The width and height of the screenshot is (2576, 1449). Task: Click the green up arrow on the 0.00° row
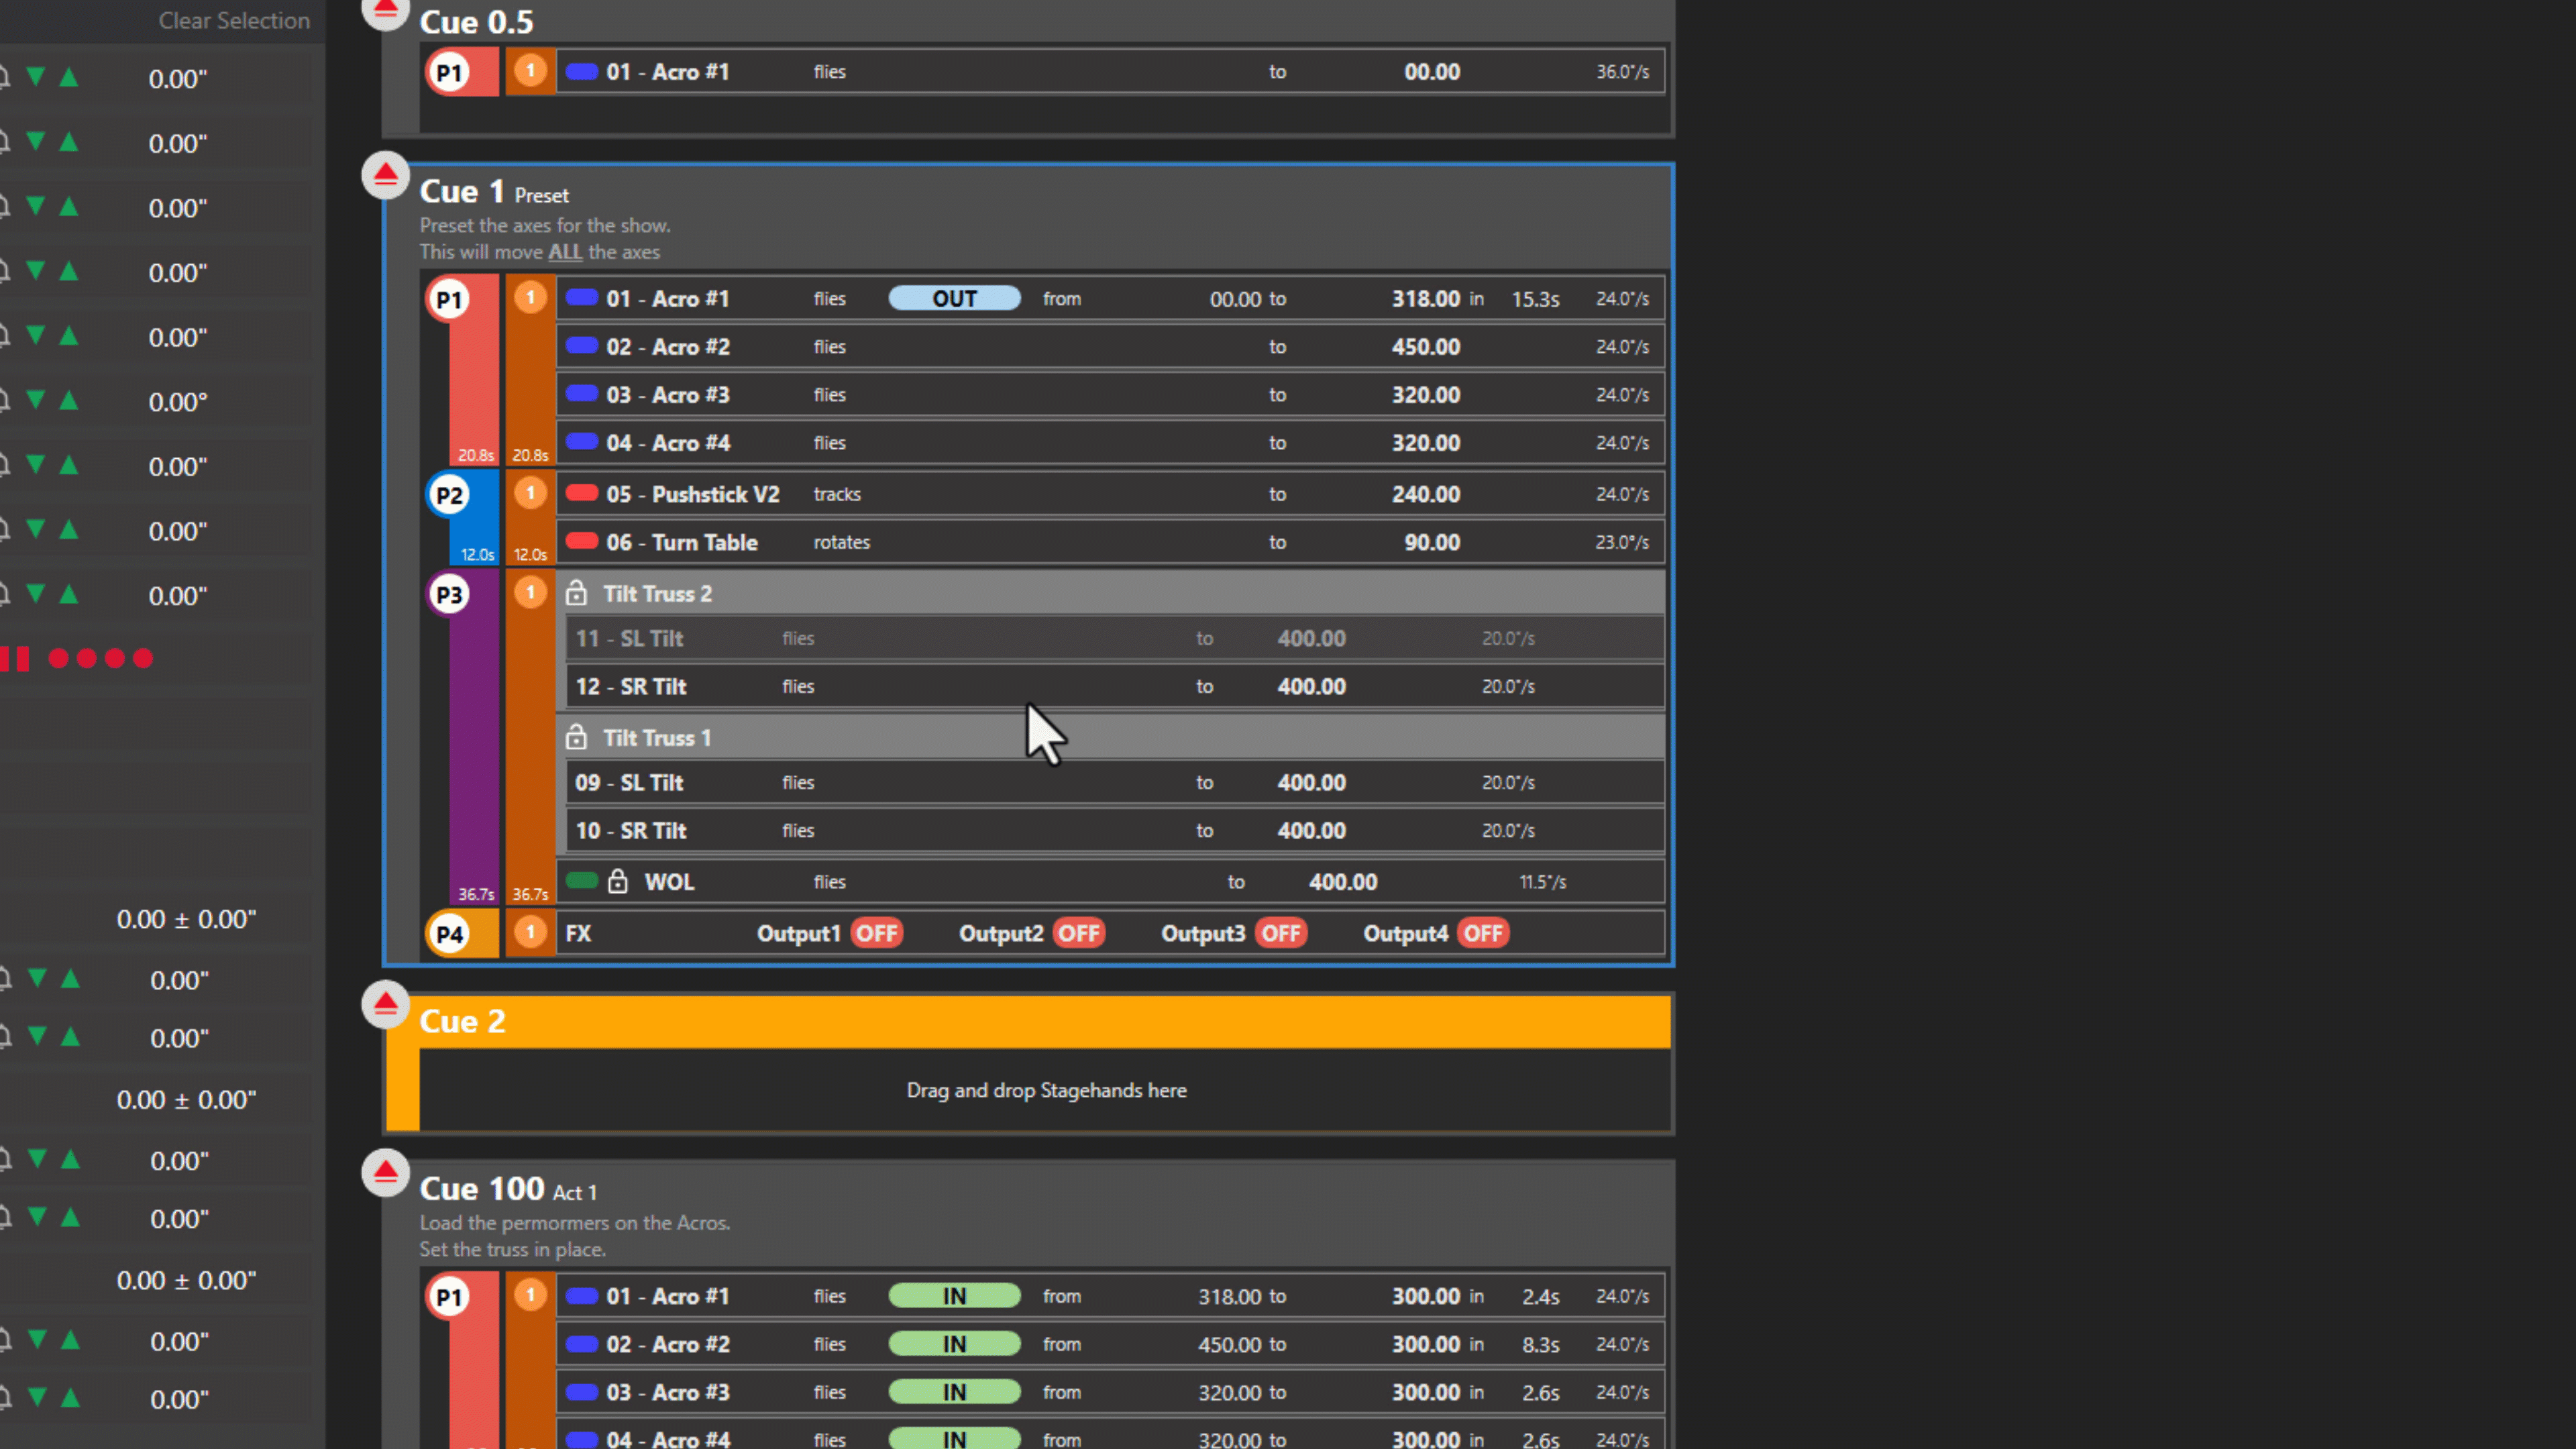69,401
